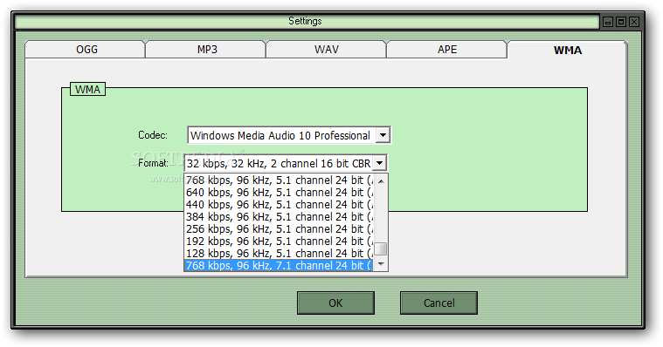Open the APE settings tab
The width and height of the screenshot is (663, 347).
(x=447, y=50)
